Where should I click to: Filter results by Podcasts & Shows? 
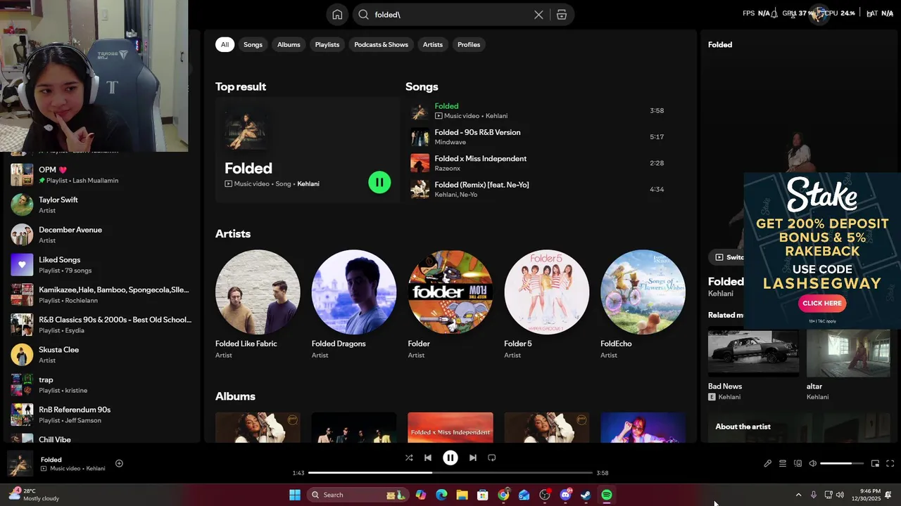pyautogui.click(x=381, y=44)
